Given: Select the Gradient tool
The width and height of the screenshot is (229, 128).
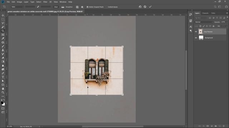Looking at the screenshot, I should coord(3,62).
